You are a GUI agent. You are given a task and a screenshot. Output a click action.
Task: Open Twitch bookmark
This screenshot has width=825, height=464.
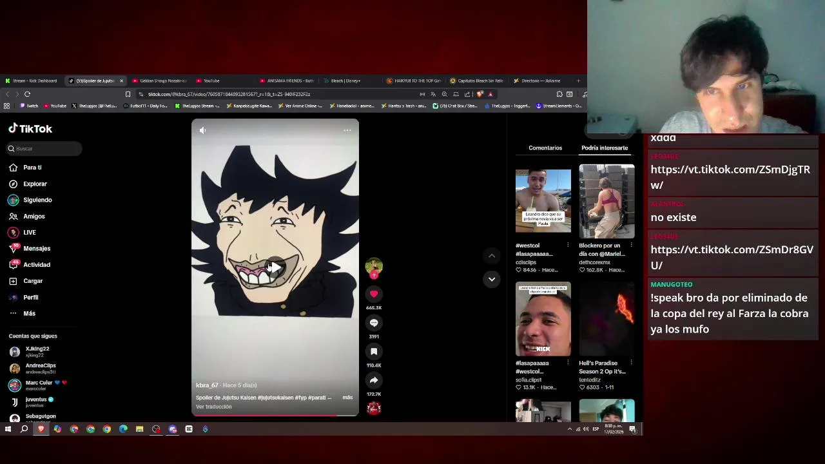coord(29,106)
